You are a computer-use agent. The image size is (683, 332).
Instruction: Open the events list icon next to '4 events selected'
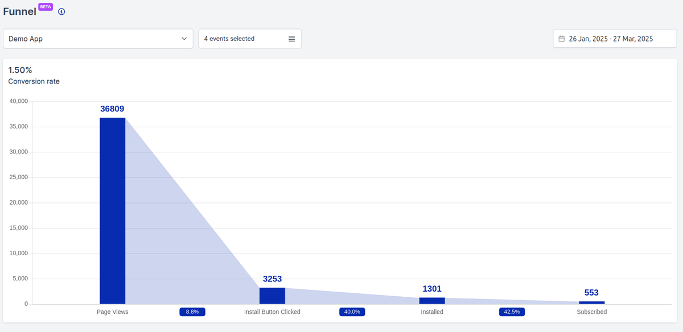(x=291, y=39)
